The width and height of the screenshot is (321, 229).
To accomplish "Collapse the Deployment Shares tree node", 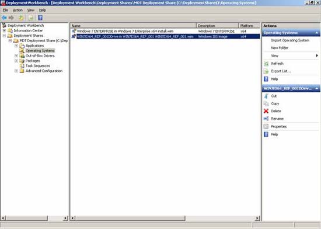I will tap(4, 36).
